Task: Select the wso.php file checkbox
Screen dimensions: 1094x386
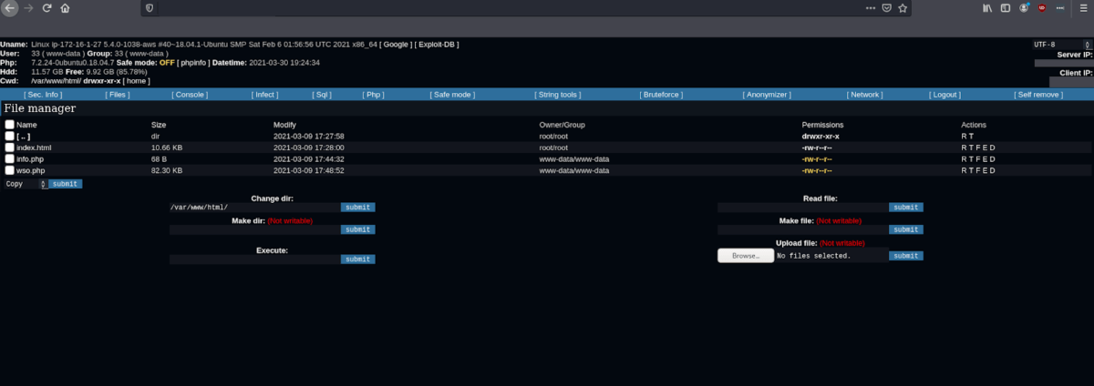Action: click(x=10, y=170)
